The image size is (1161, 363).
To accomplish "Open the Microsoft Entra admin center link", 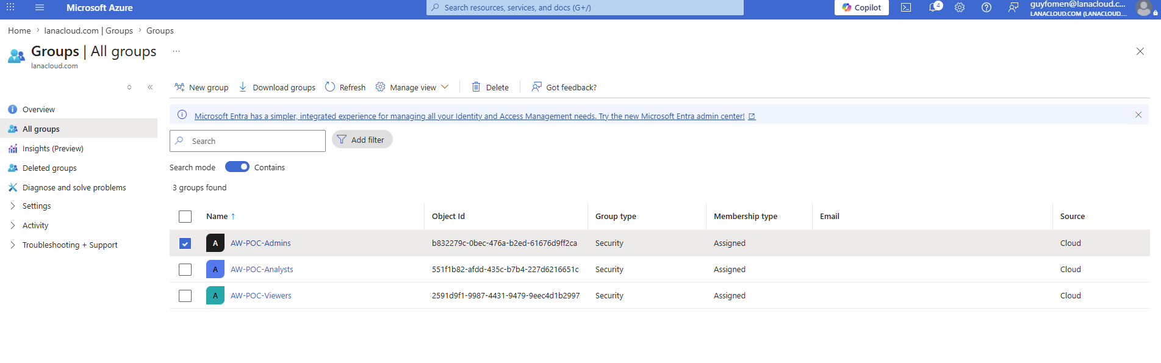I will 475,116.
